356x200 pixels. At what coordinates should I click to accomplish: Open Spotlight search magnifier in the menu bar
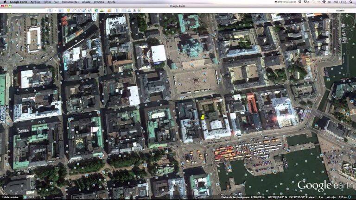(x=351, y=2)
